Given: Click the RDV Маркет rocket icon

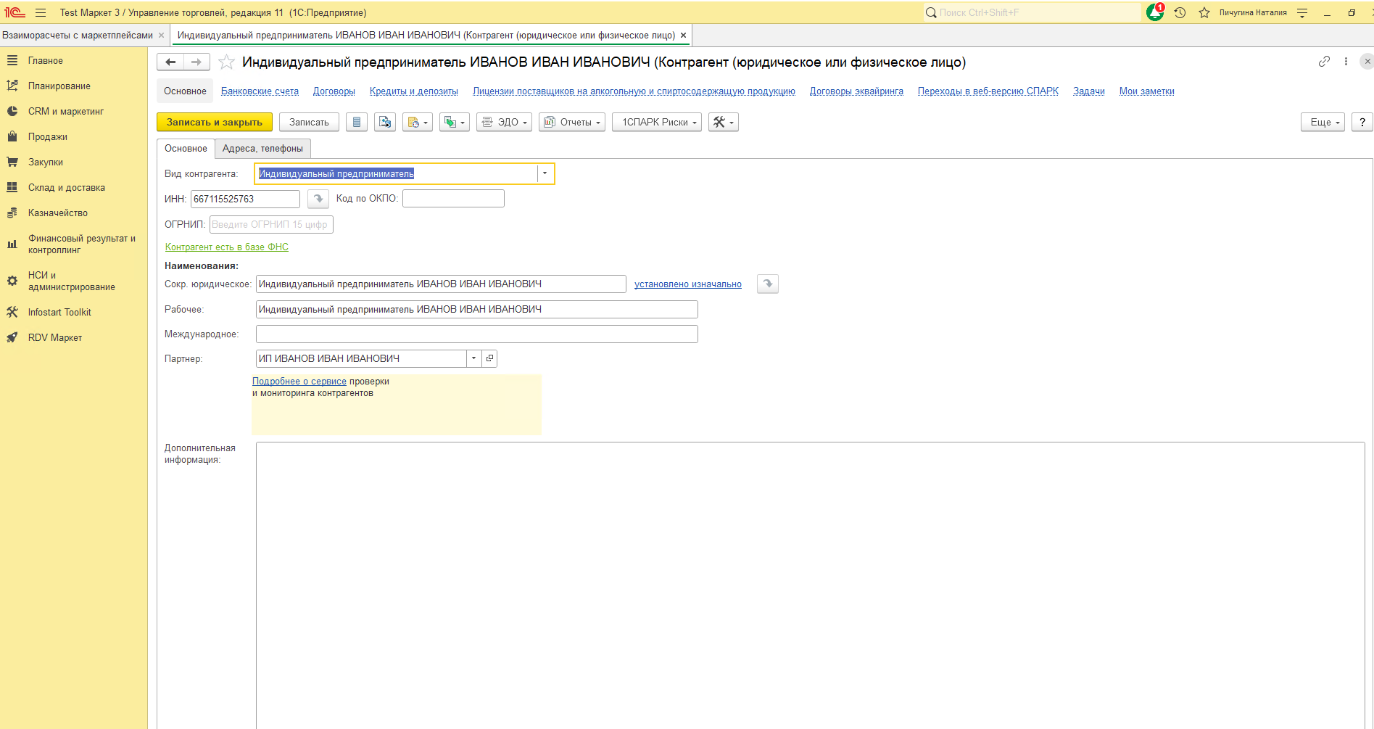Looking at the screenshot, I should coord(12,337).
